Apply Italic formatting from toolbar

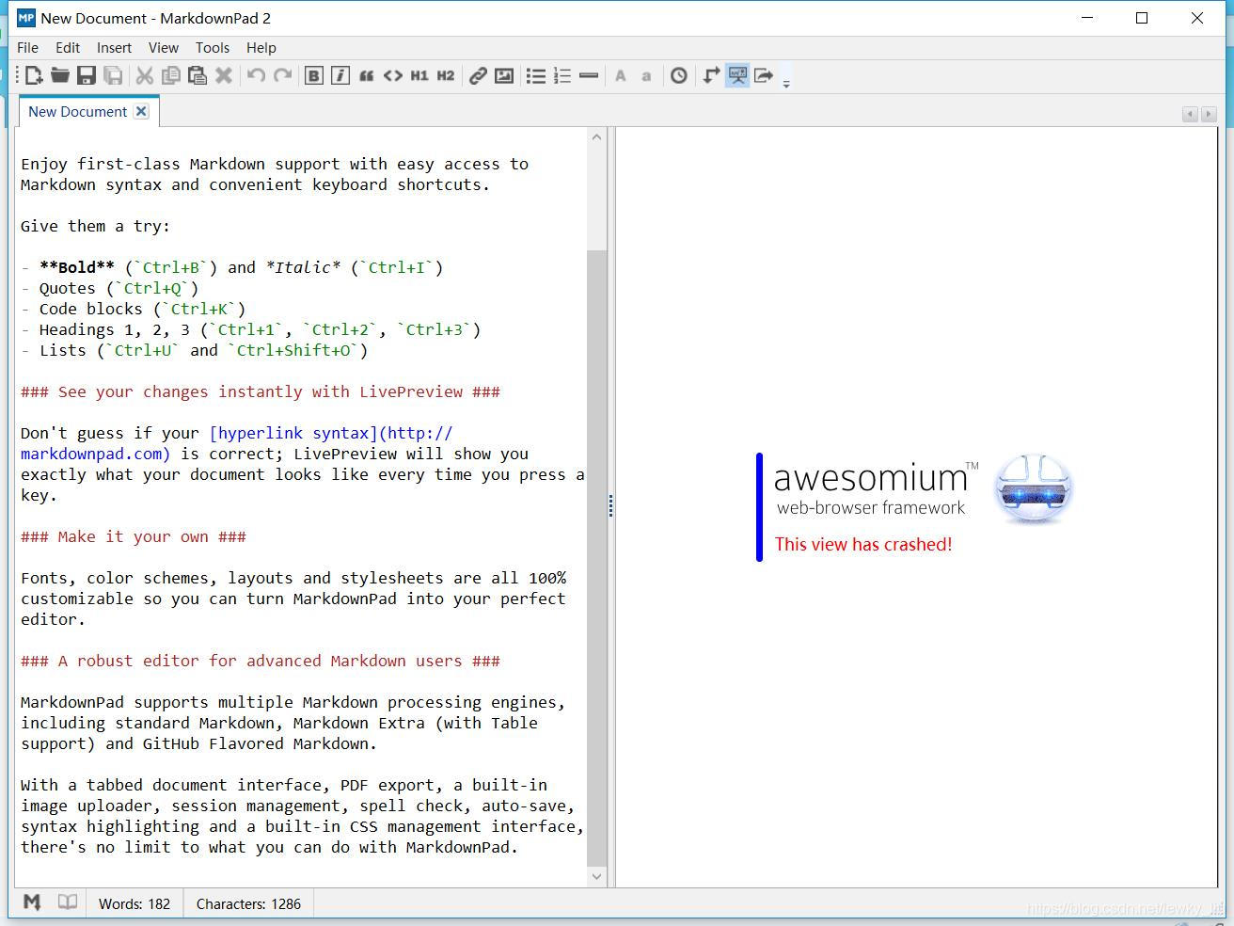click(x=340, y=76)
